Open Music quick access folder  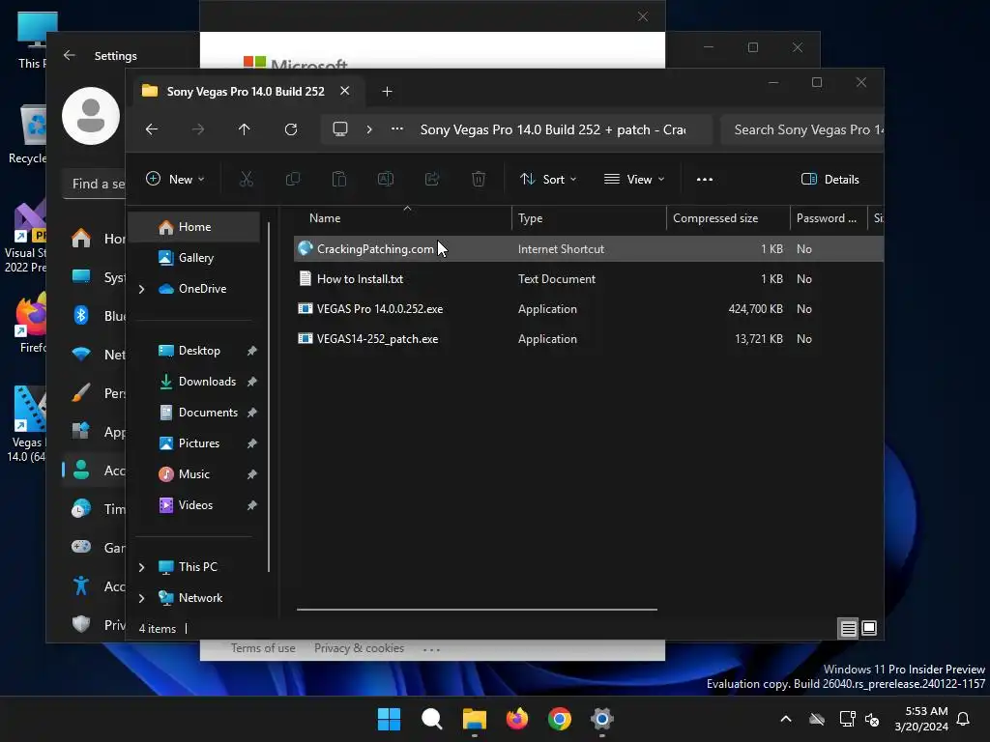193,474
